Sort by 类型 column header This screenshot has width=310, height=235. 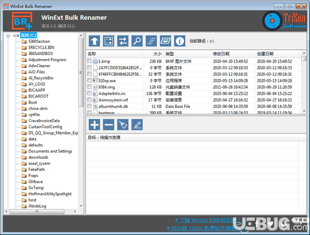pos(187,54)
